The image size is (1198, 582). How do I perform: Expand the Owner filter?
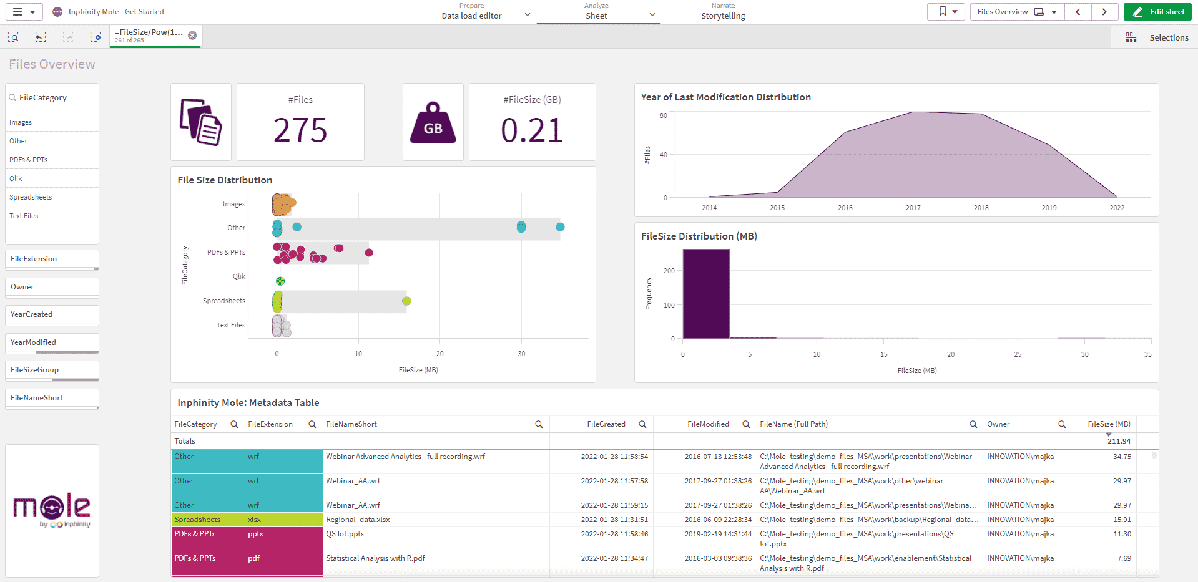(52, 287)
